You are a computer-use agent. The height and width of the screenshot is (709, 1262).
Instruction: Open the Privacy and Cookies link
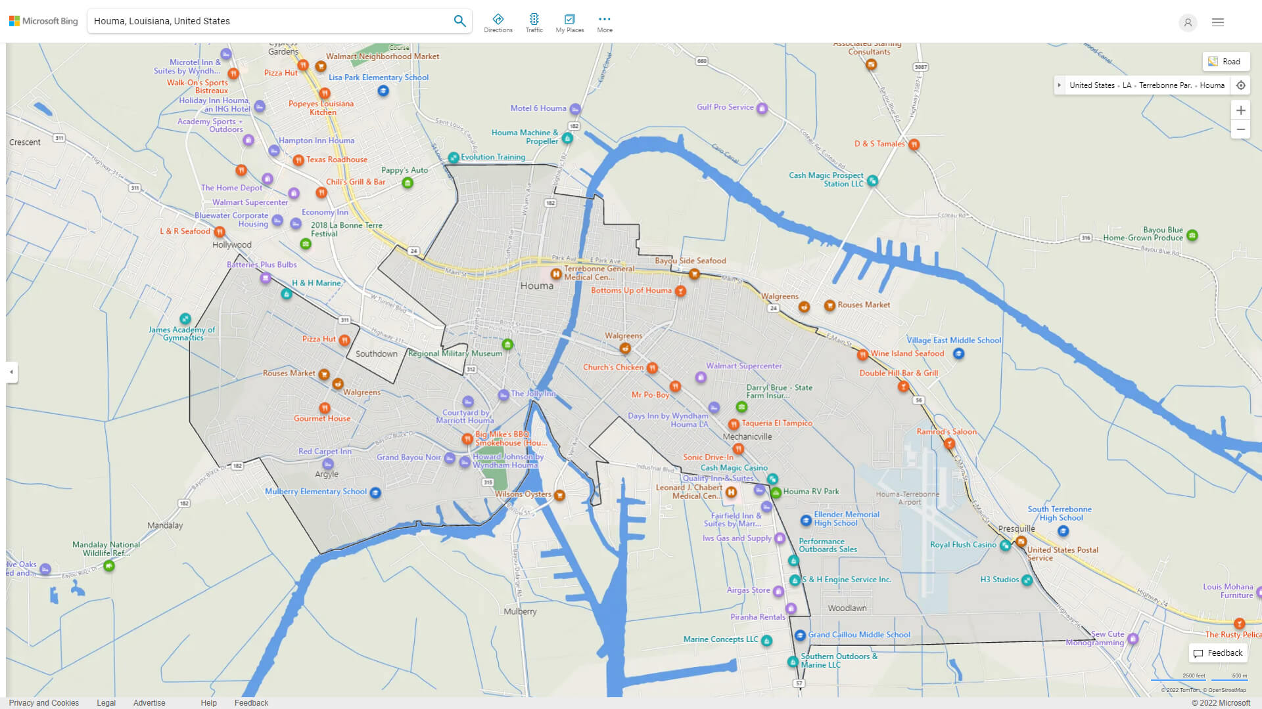pos(43,702)
